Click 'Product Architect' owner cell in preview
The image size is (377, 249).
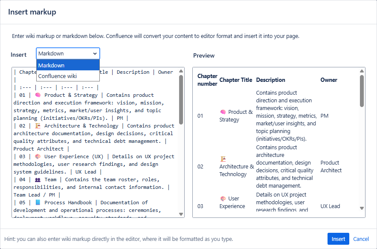tap(331, 166)
